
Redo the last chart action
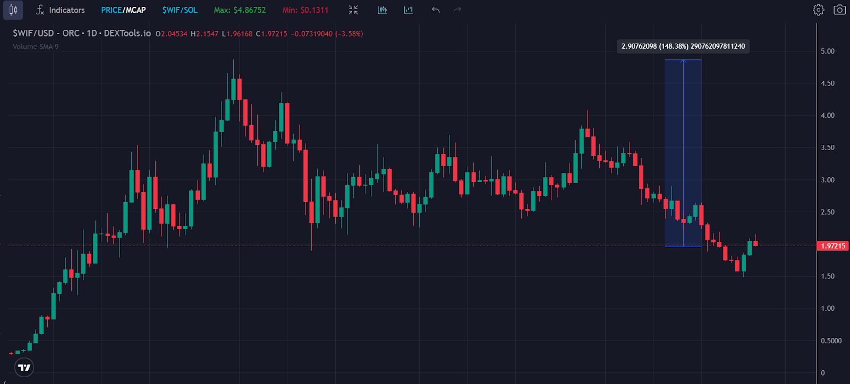tap(457, 10)
